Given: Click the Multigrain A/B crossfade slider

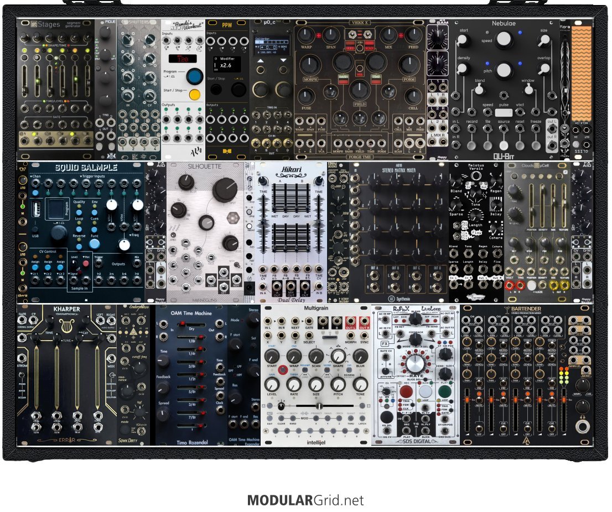Looking at the screenshot, I should tap(319, 406).
